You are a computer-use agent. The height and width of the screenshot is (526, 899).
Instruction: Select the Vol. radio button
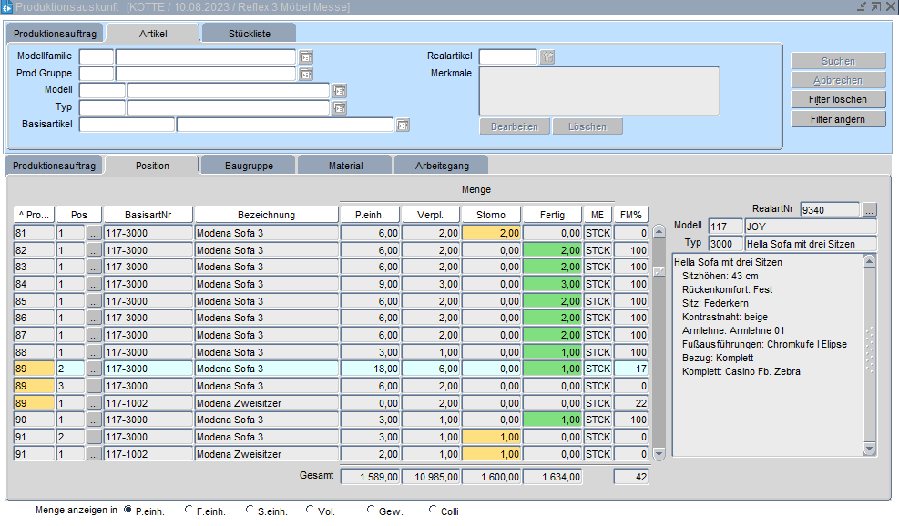pyautogui.click(x=311, y=511)
